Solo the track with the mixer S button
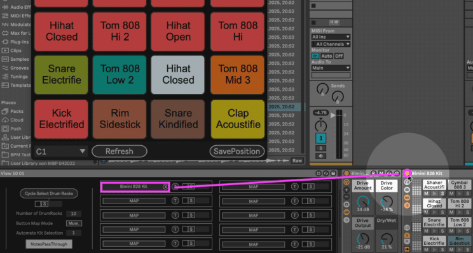473x253 pixels. coord(320,148)
